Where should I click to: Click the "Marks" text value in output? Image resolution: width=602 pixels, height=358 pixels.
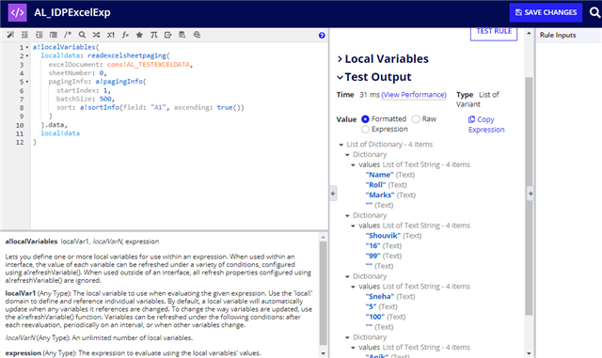coord(380,195)
